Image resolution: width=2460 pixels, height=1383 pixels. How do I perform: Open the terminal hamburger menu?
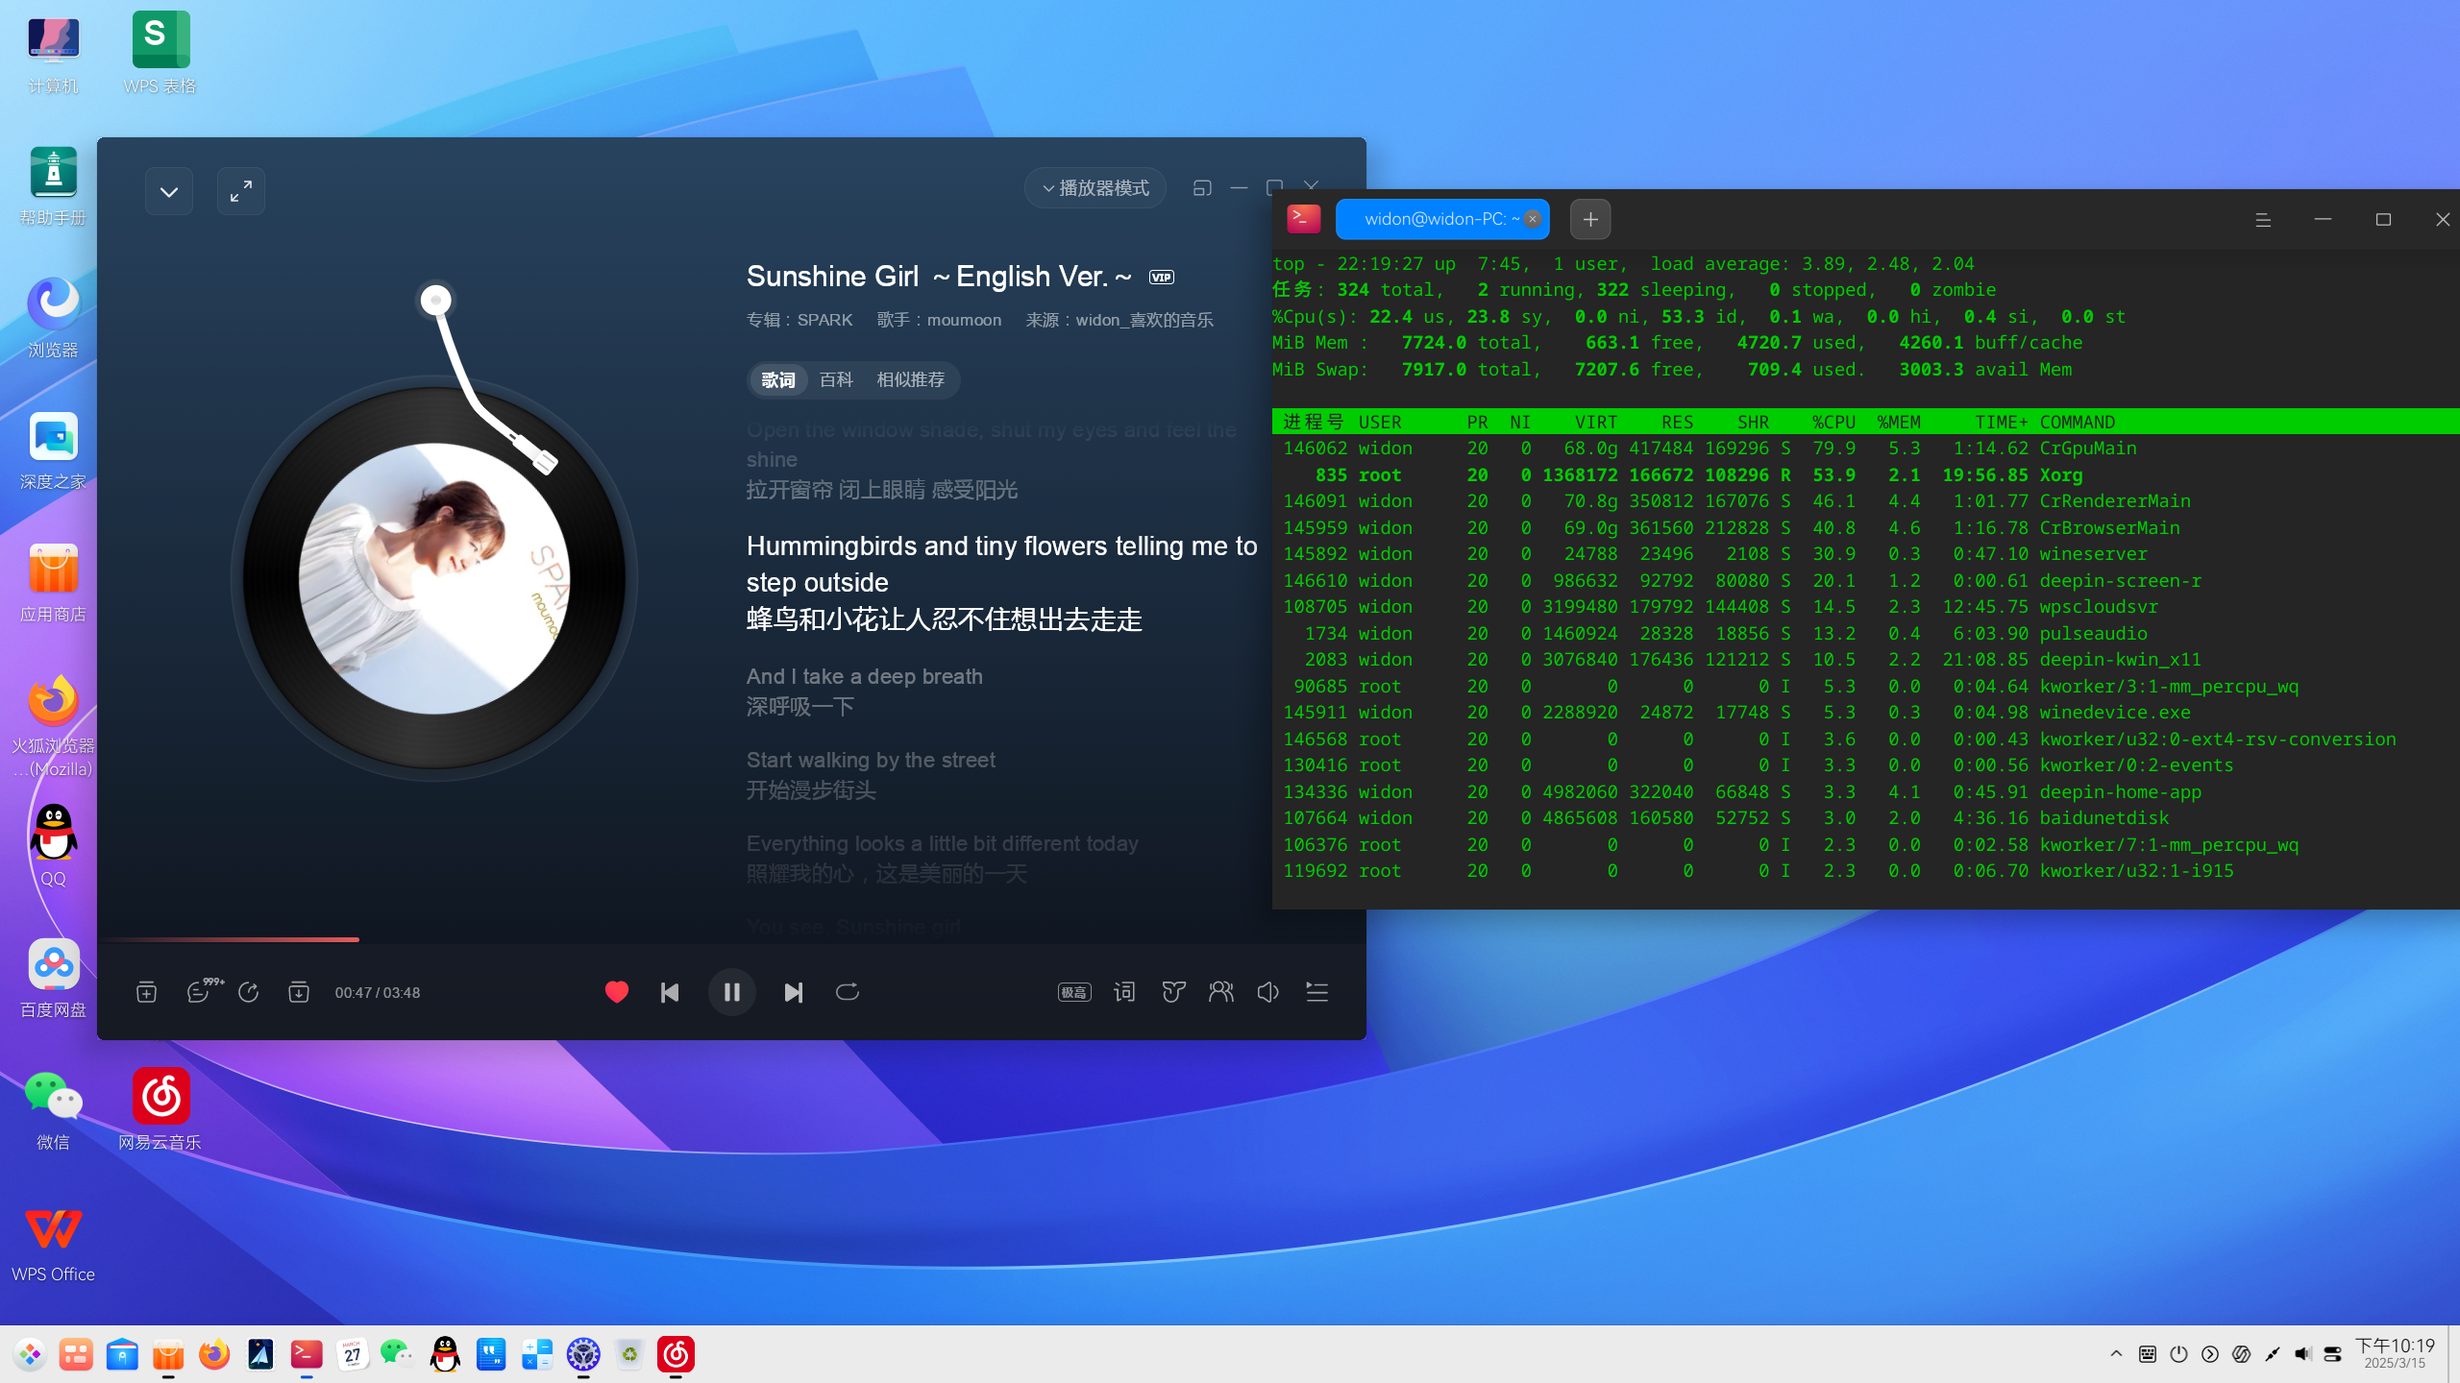coord(2263,220)
